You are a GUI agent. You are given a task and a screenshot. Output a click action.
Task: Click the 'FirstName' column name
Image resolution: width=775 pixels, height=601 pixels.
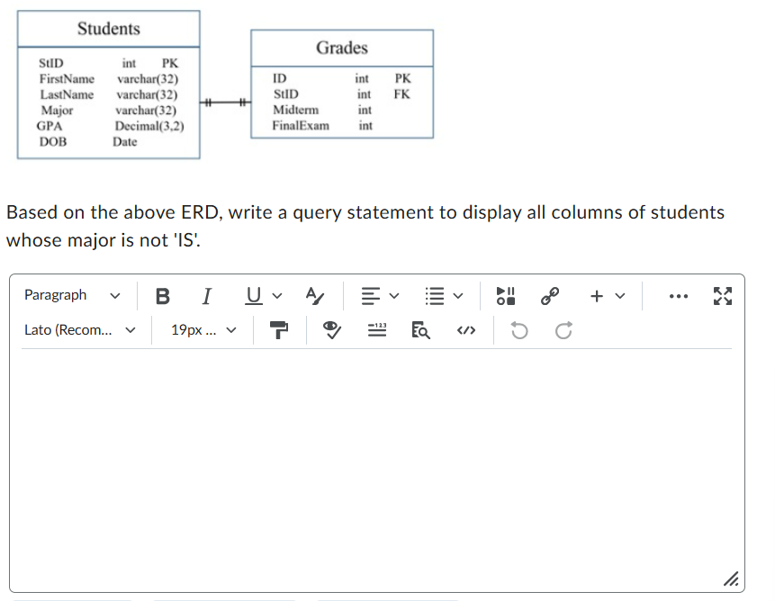pyautogui.click(x=67, y=79)
